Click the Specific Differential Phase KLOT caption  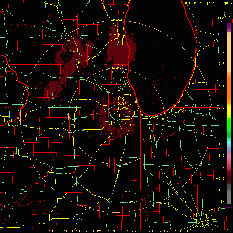tap(116, 231)
